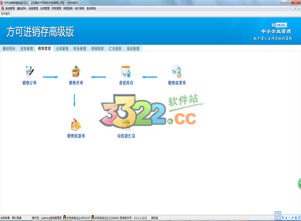Open the 销售收款单 payment receipt icon

(x=76, y=125)
